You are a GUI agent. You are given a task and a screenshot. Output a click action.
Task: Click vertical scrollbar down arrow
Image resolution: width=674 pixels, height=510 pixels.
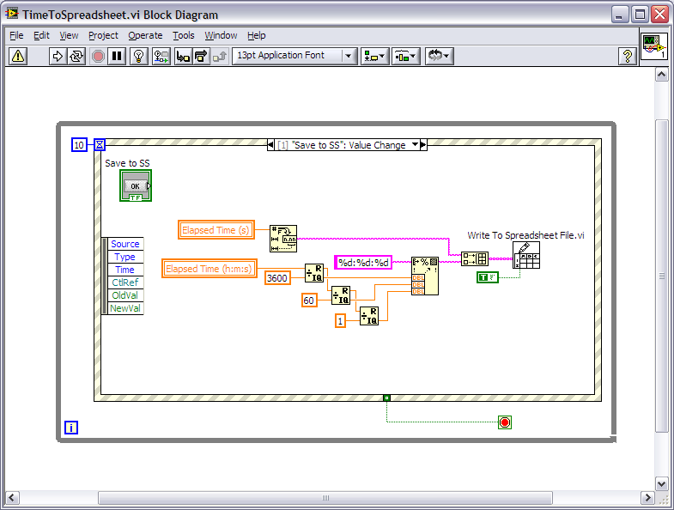pyautogui.click(x=661, y=483)
